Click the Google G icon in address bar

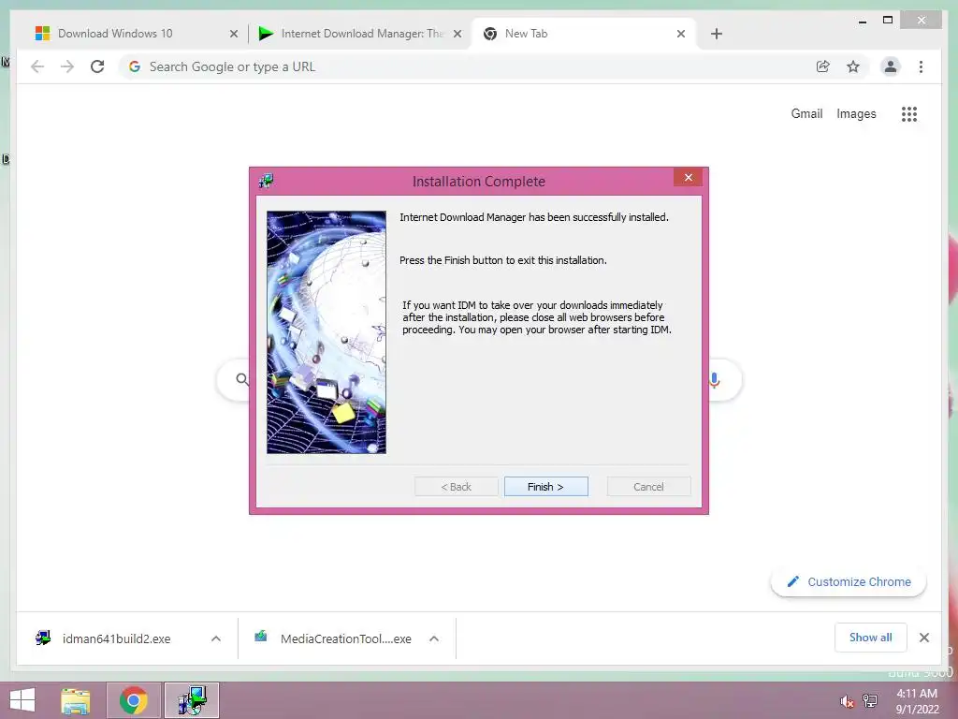135,66
